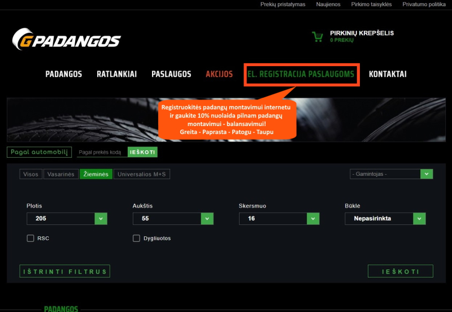The height and width of the screenshot is (312, 452).
Task: Enable the RSC checkbox
Action: coord(31,238)
